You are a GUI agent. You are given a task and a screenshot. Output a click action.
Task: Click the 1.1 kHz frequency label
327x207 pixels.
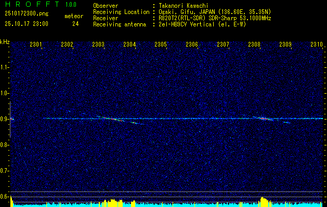(4, 67)
